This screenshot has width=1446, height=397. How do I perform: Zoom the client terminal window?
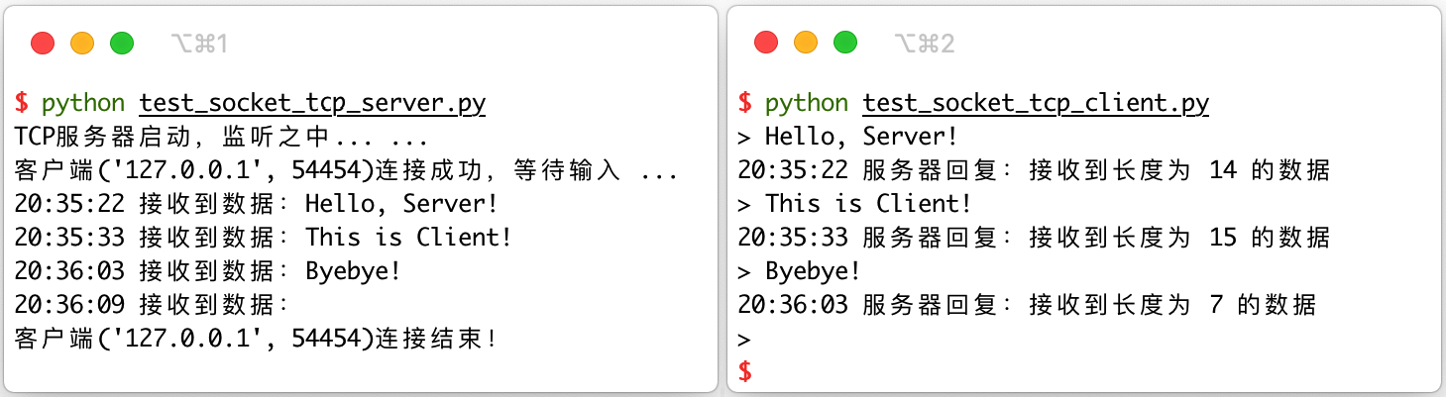click(x=845, y=44)
